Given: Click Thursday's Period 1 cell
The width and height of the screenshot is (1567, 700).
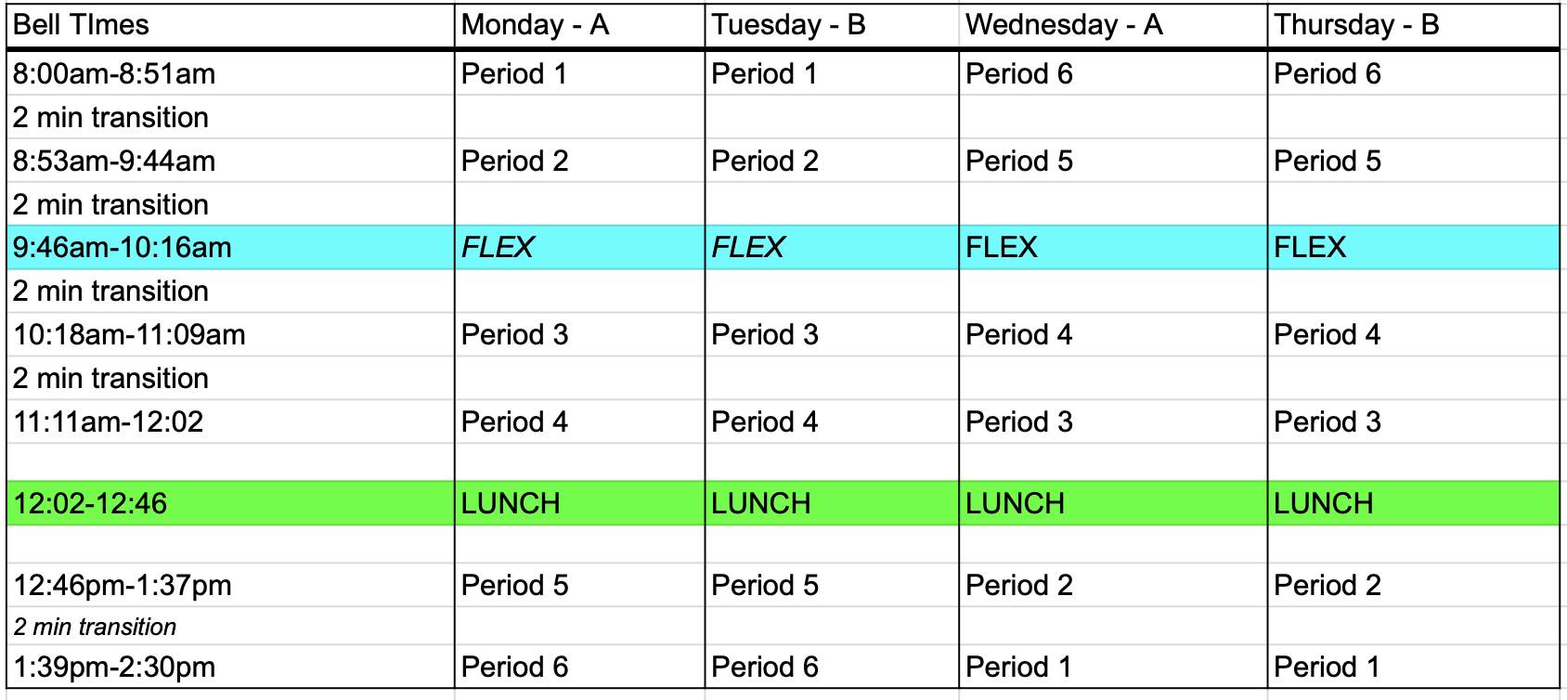Looking at the screenshot, I should coord(1414,667).
